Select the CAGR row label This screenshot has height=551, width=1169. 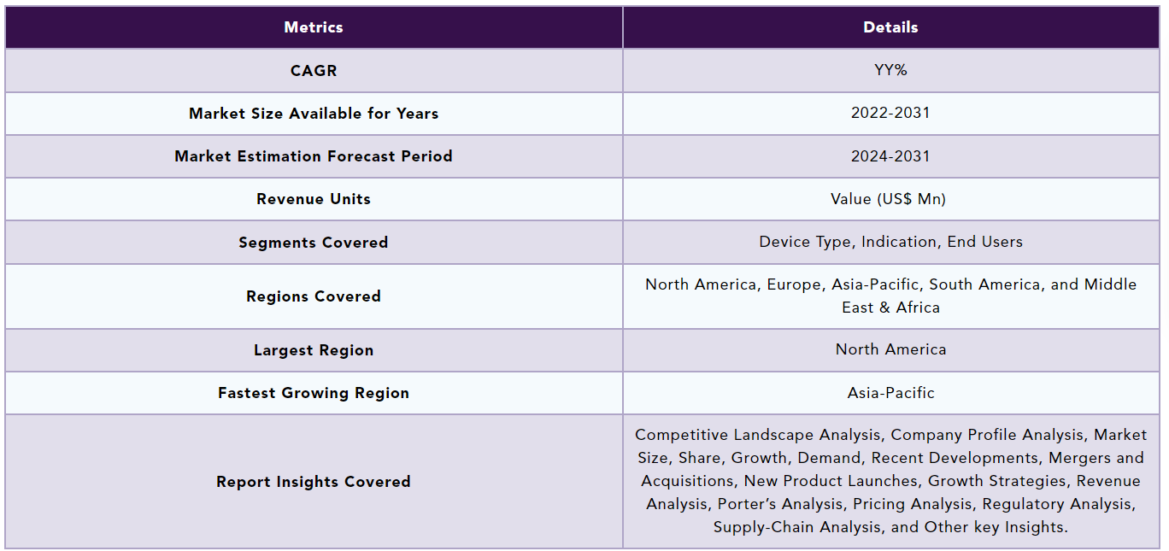(x=314, y=71)
